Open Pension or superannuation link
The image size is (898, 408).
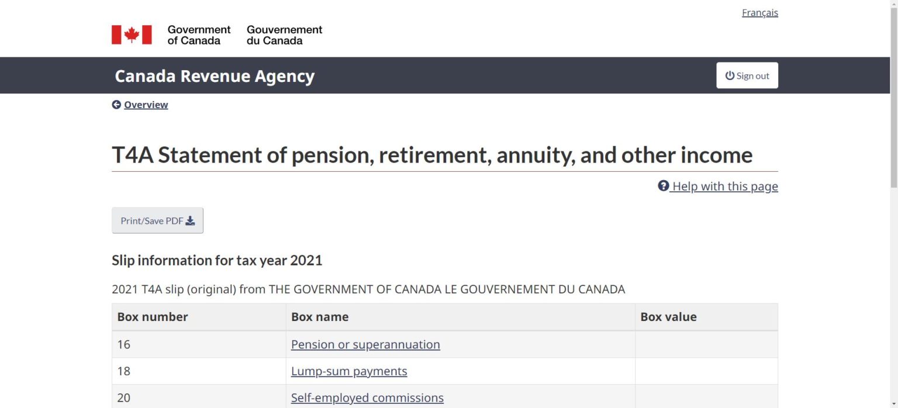point(365,344)
